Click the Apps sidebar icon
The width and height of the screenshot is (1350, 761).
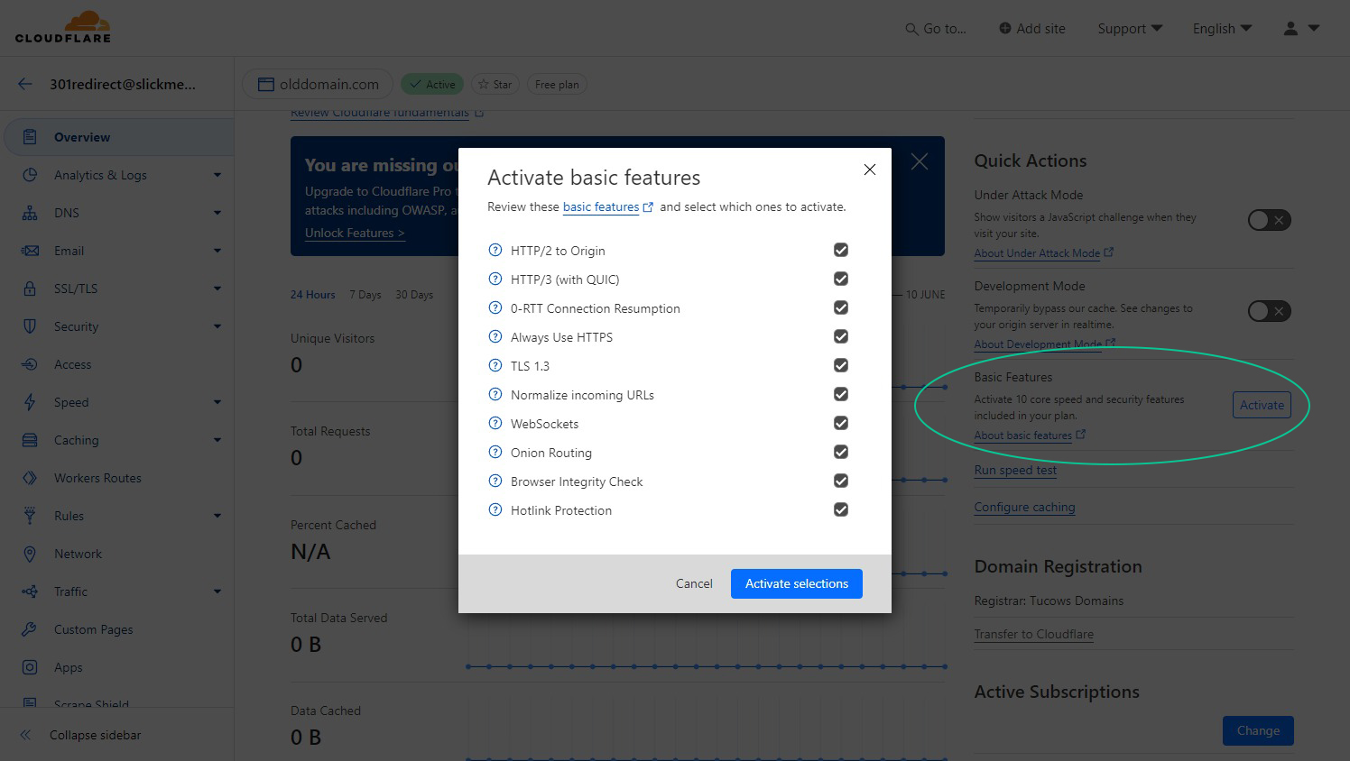tap(30, 667)
